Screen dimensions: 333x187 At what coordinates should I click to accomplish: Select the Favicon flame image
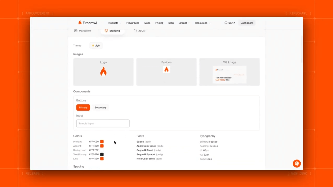(166, 69)
